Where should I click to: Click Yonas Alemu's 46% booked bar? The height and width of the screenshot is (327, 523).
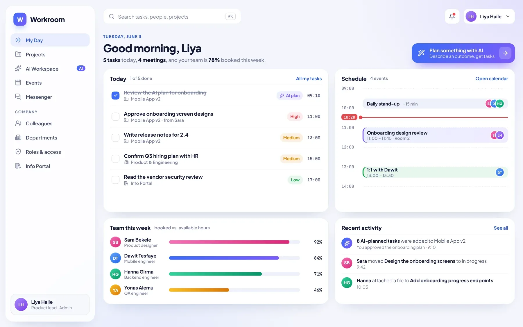234,290
